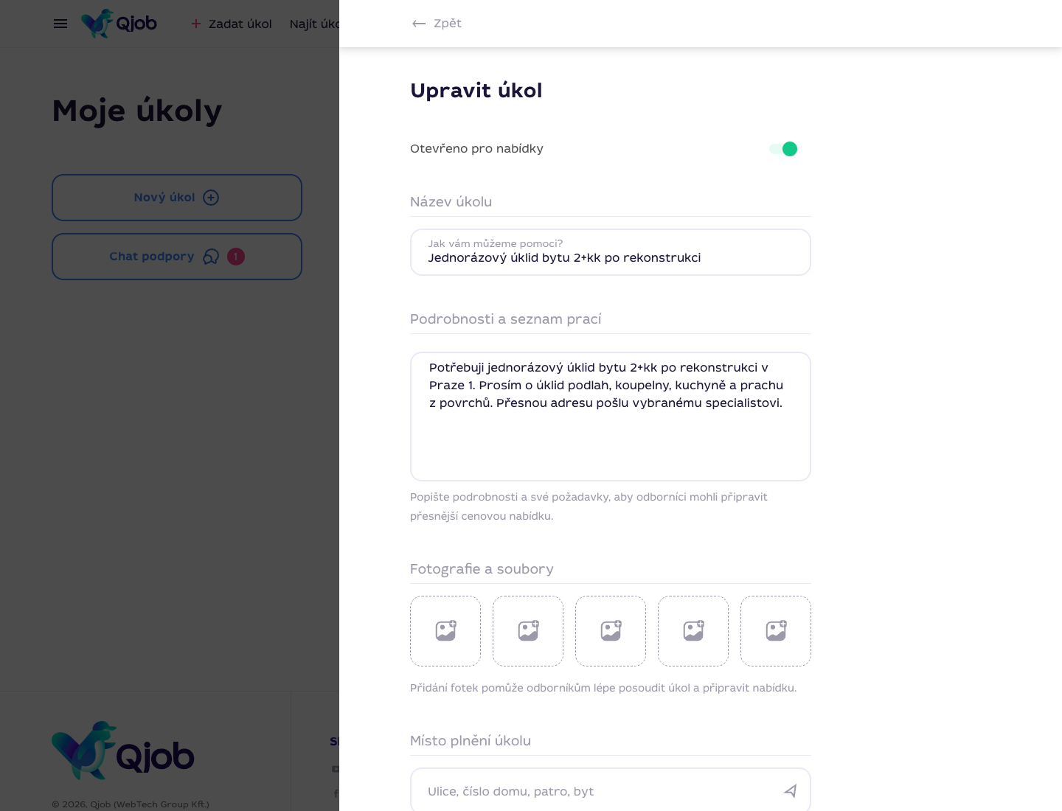Click the third photo upload placeholder

click(x=611, y=631)
